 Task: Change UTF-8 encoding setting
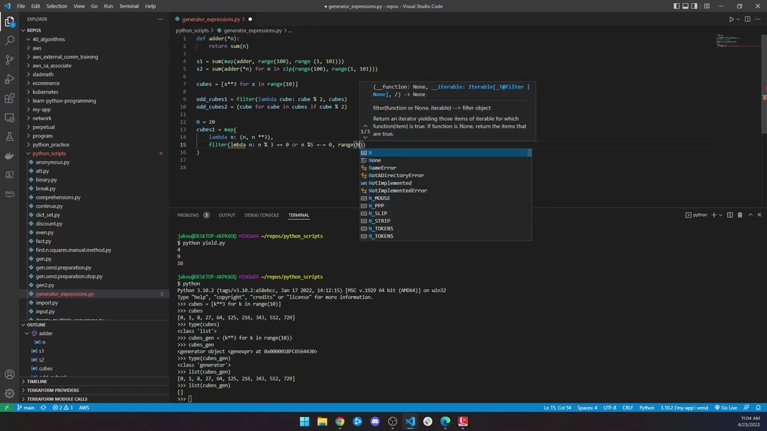(609, 408)
